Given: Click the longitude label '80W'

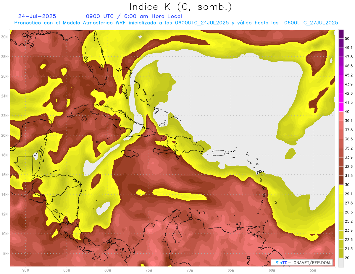Looking at the screenshot, I should (x=108, y=270).
